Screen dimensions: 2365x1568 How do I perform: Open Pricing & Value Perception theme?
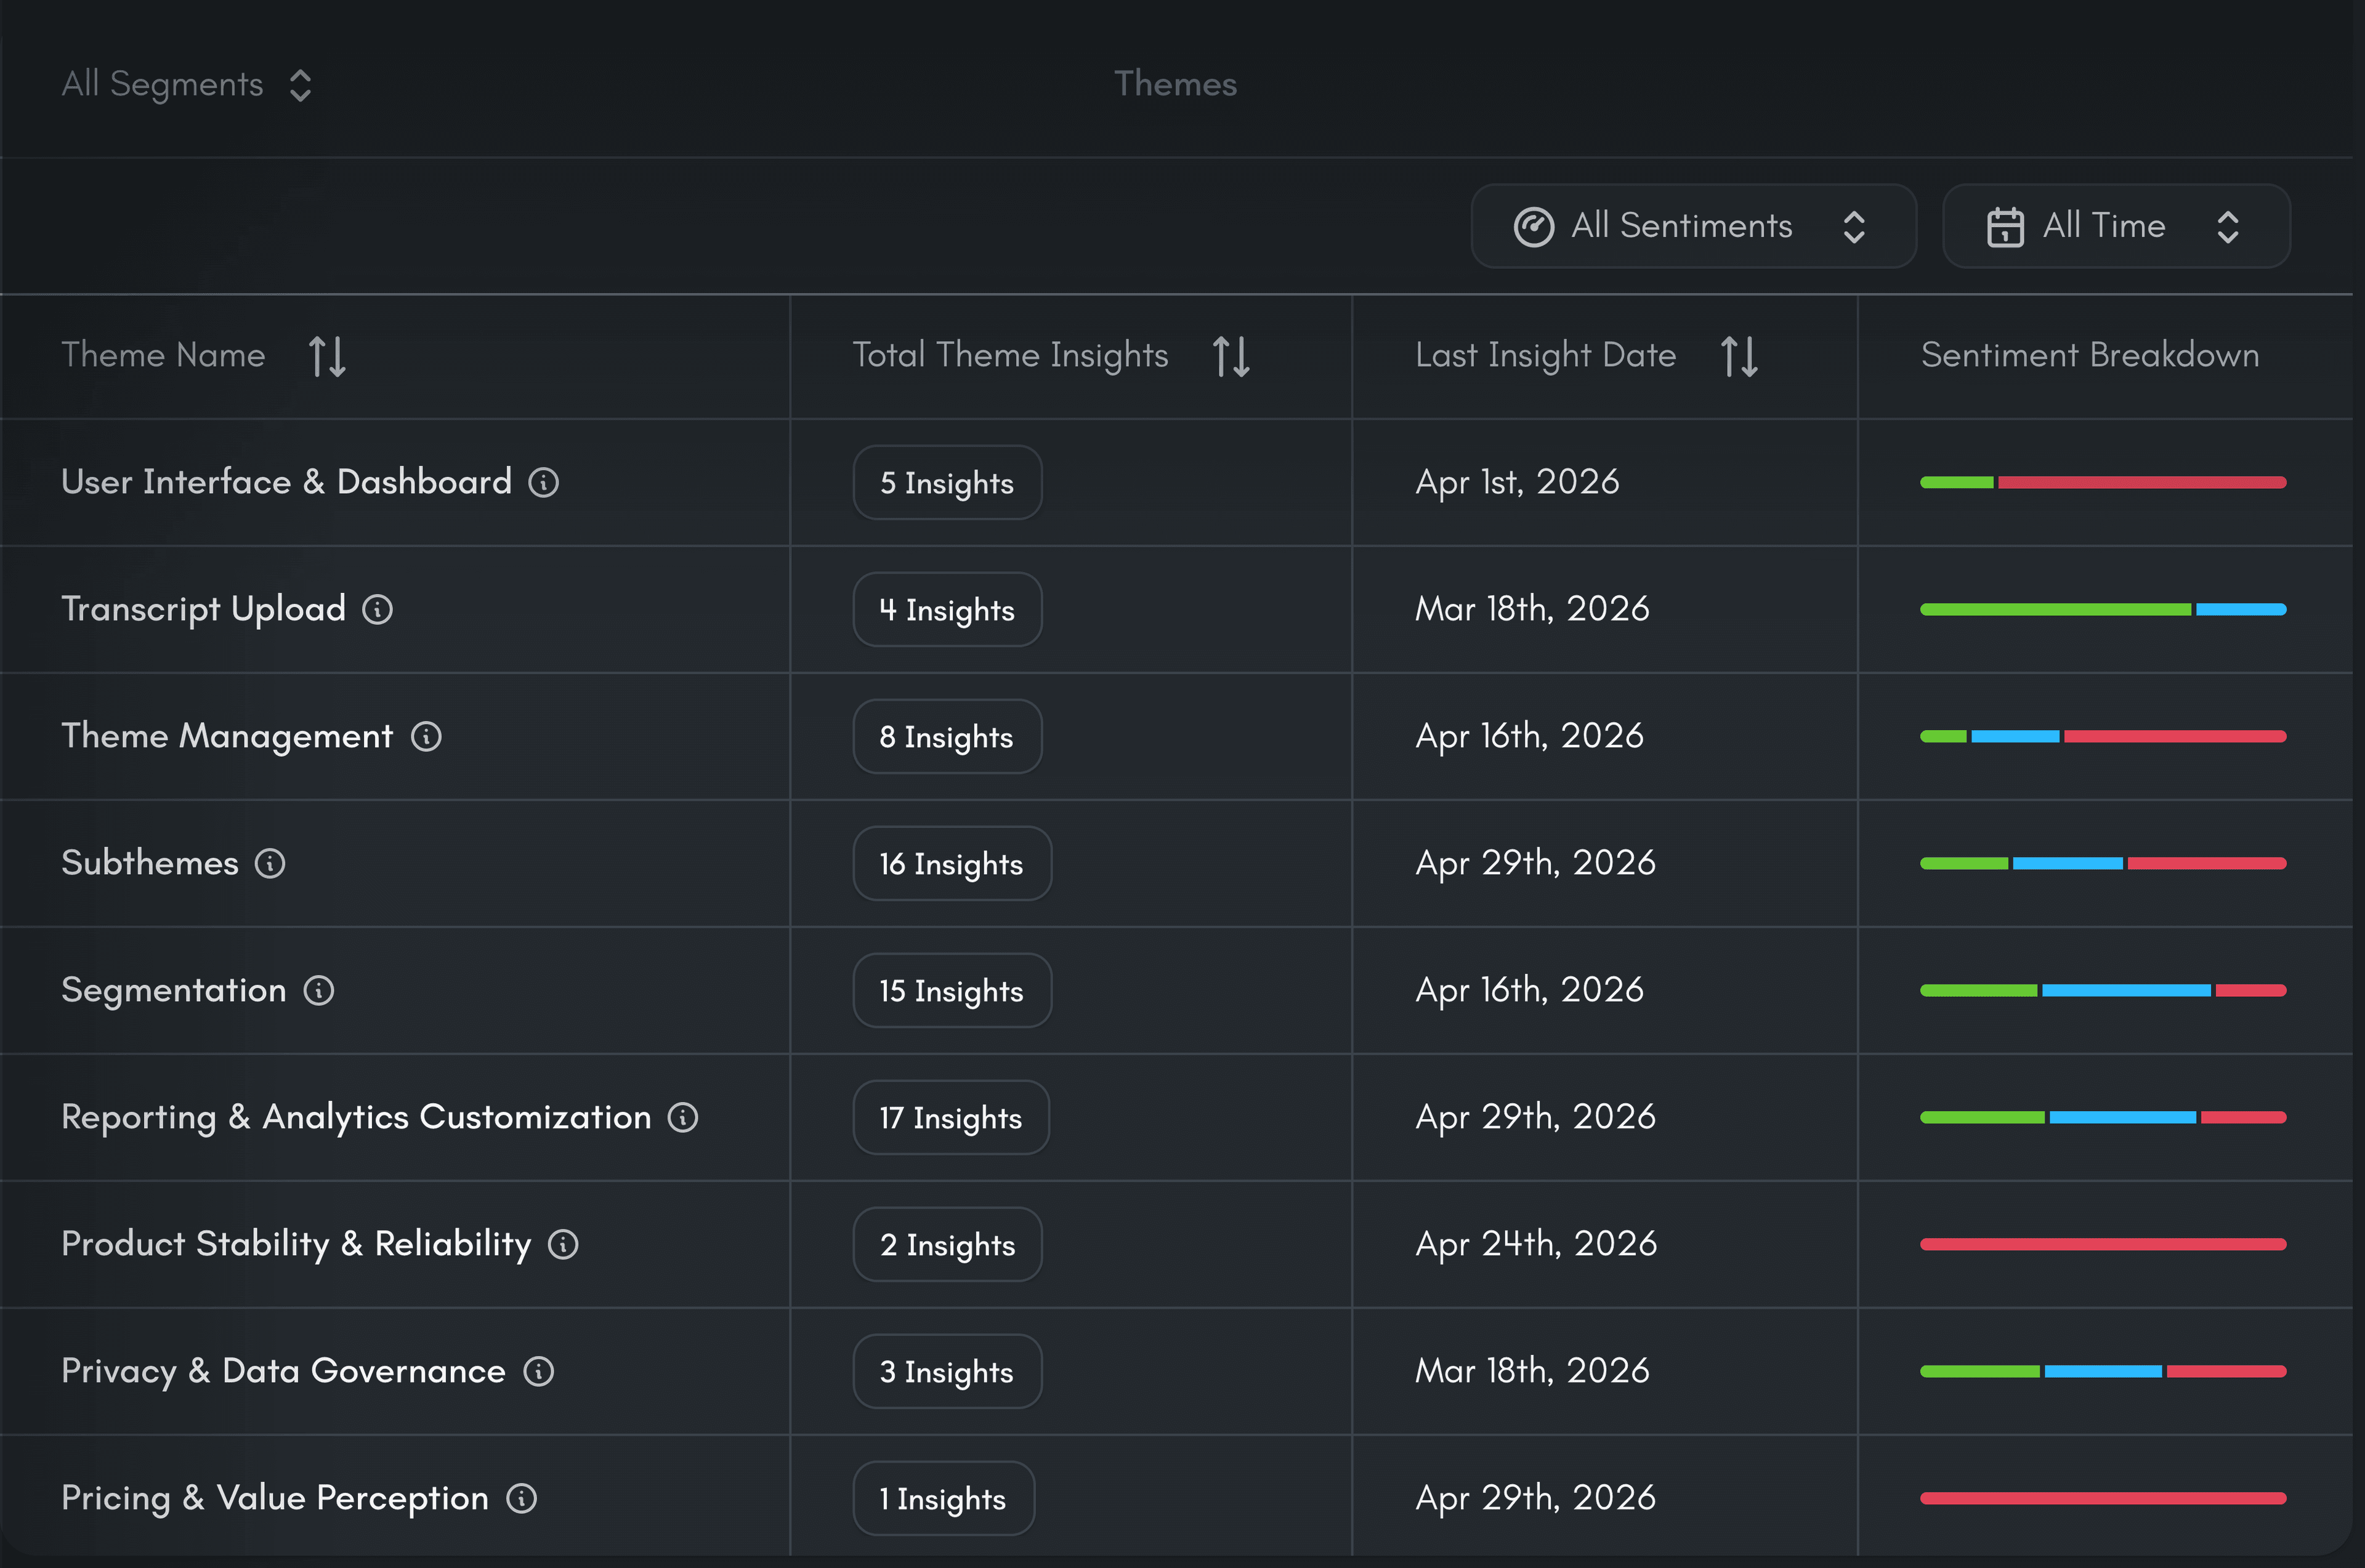[275, 1498]
